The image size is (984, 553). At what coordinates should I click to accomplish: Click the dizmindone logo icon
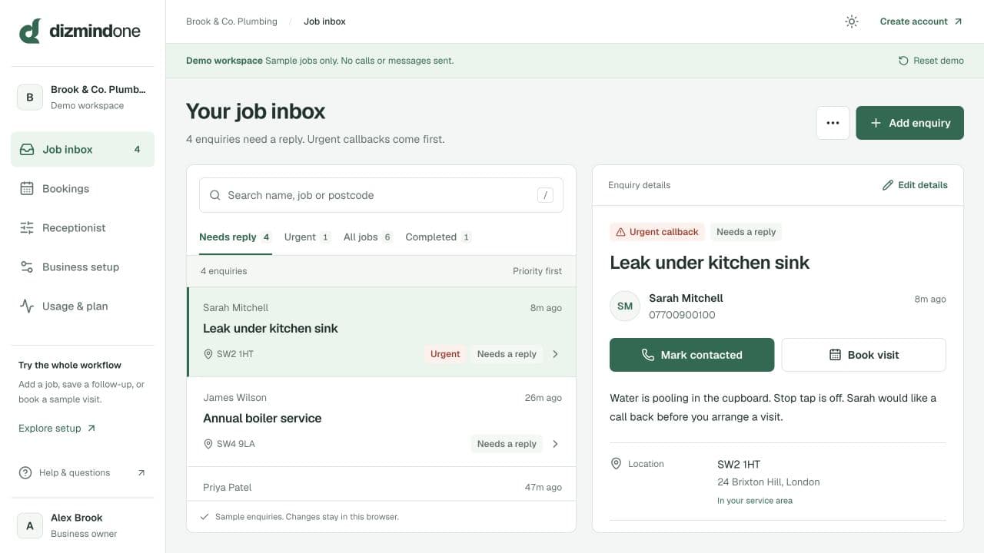(30, 31)
